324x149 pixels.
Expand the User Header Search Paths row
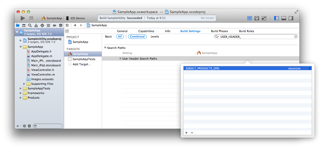tap(120, 59)
